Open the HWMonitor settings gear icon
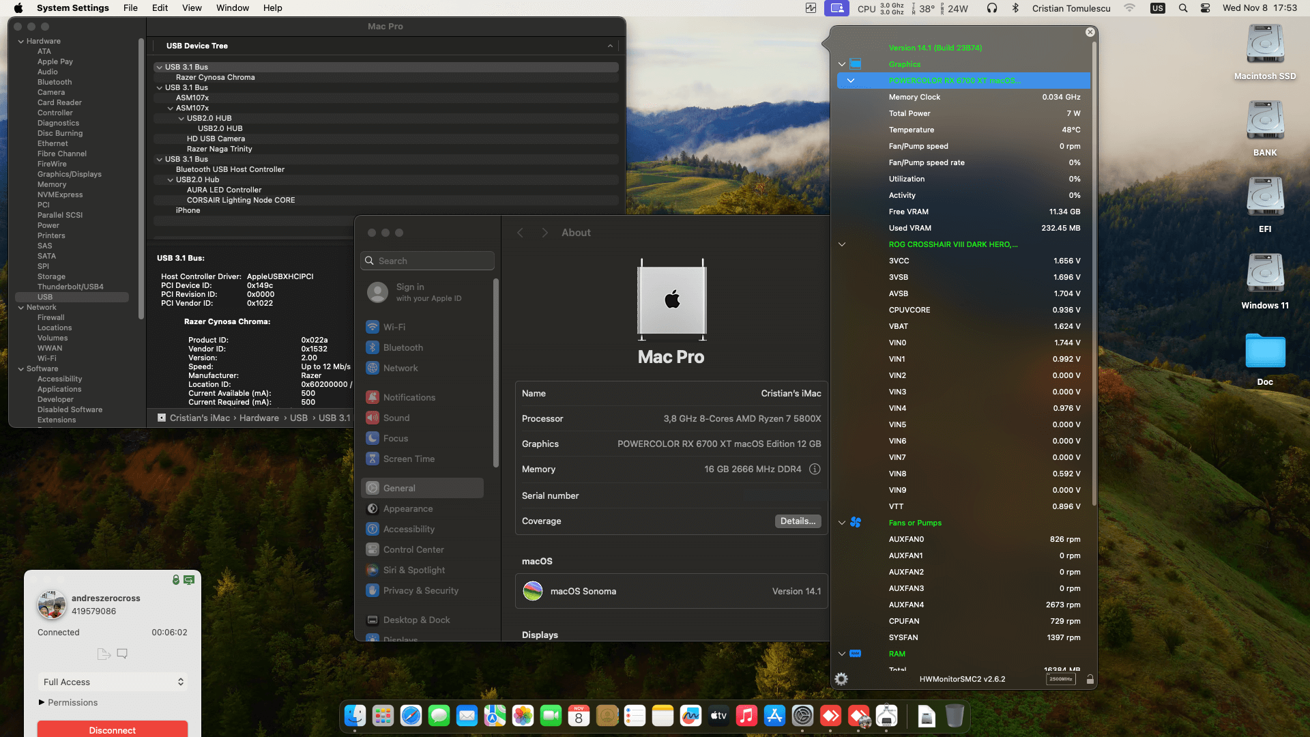 (841, 679)
